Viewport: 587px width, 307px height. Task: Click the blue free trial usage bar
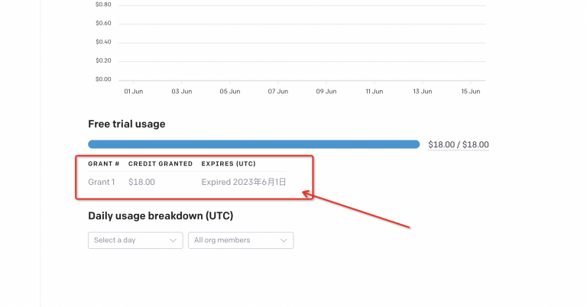coord(254,144)
